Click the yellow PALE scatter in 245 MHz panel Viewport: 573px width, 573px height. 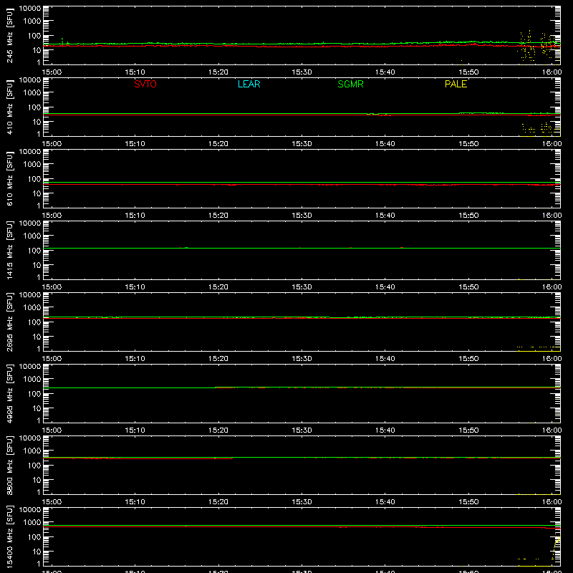[539, 46]
